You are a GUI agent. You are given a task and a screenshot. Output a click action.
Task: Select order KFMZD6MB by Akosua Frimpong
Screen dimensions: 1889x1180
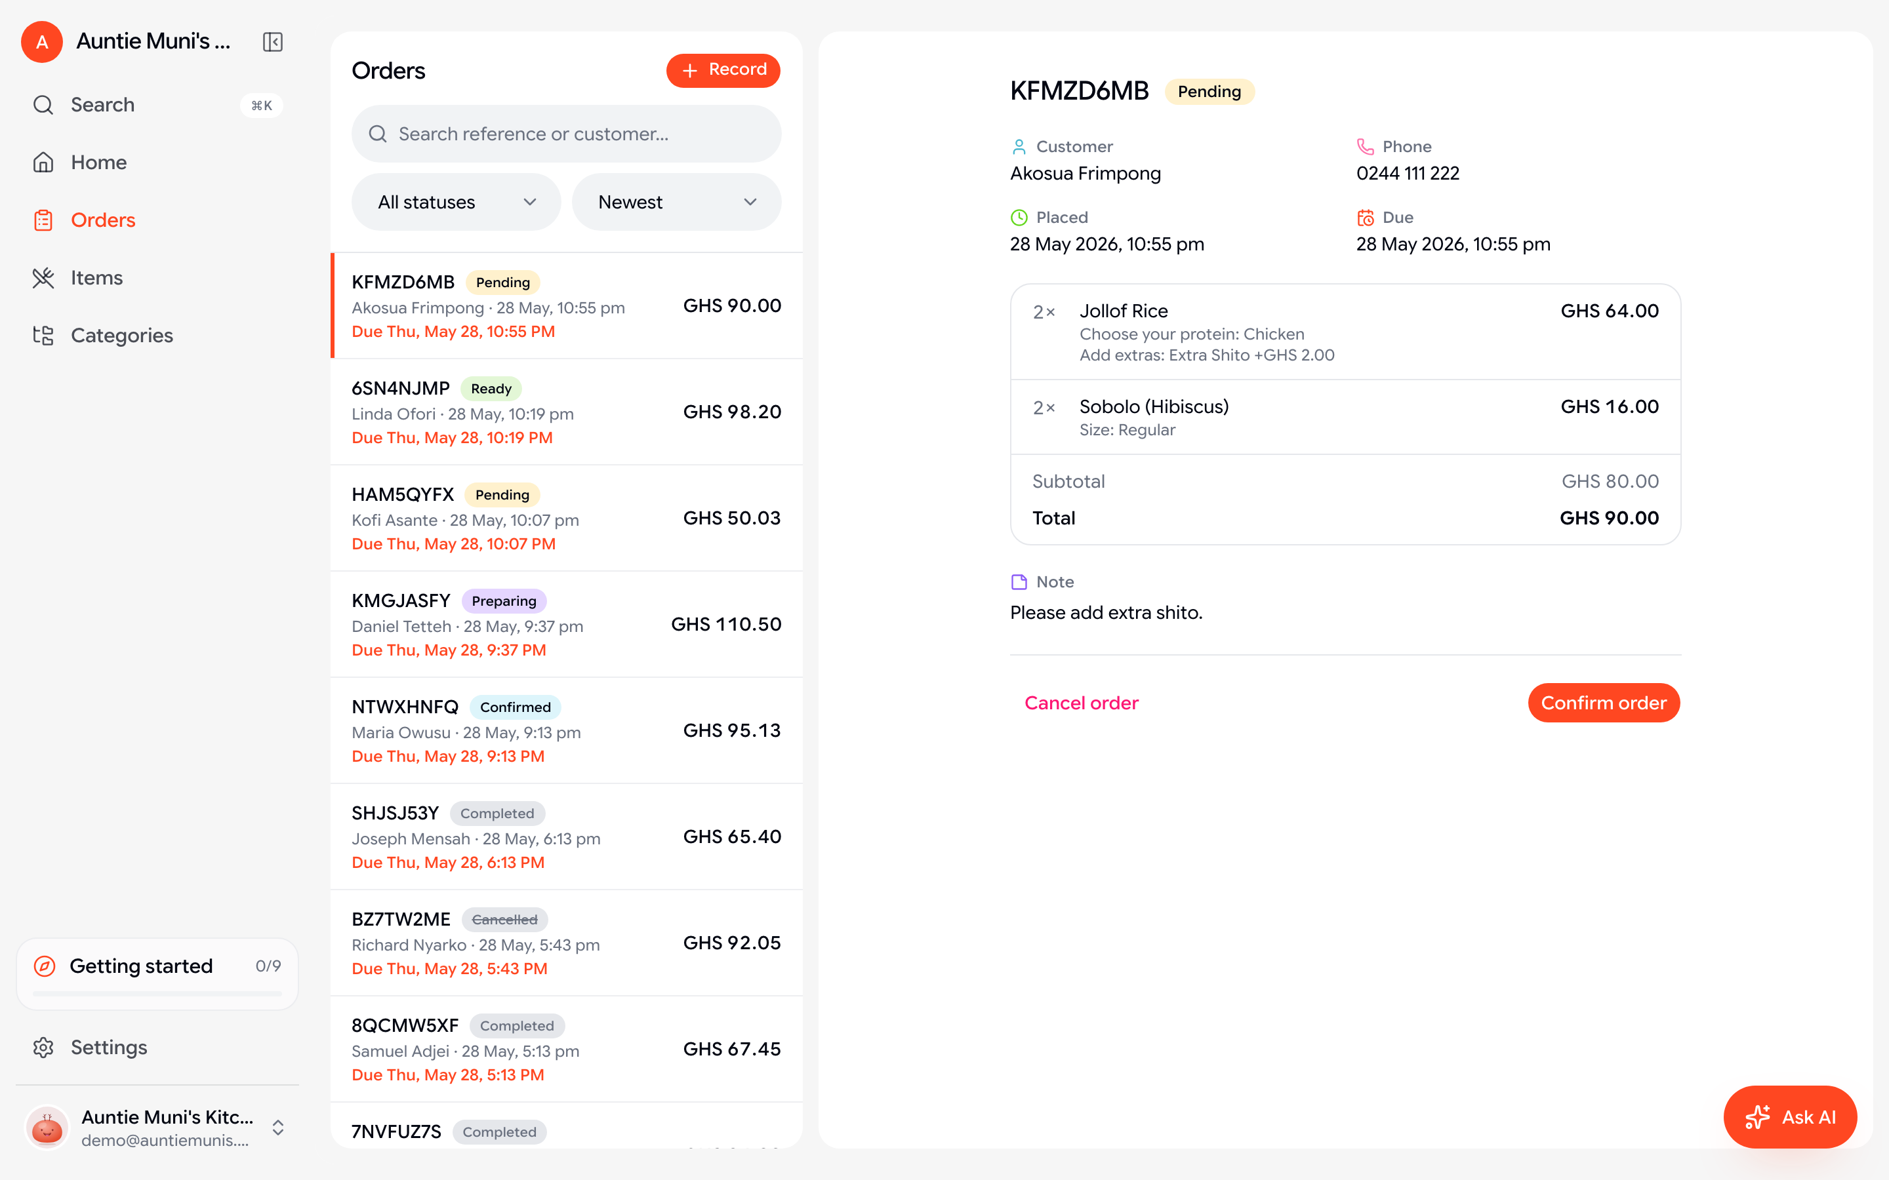point(567,306)
